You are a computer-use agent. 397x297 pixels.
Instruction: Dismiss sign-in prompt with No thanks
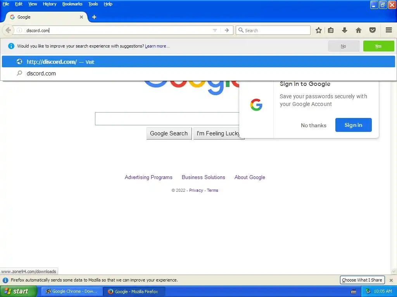pos(313,125)
